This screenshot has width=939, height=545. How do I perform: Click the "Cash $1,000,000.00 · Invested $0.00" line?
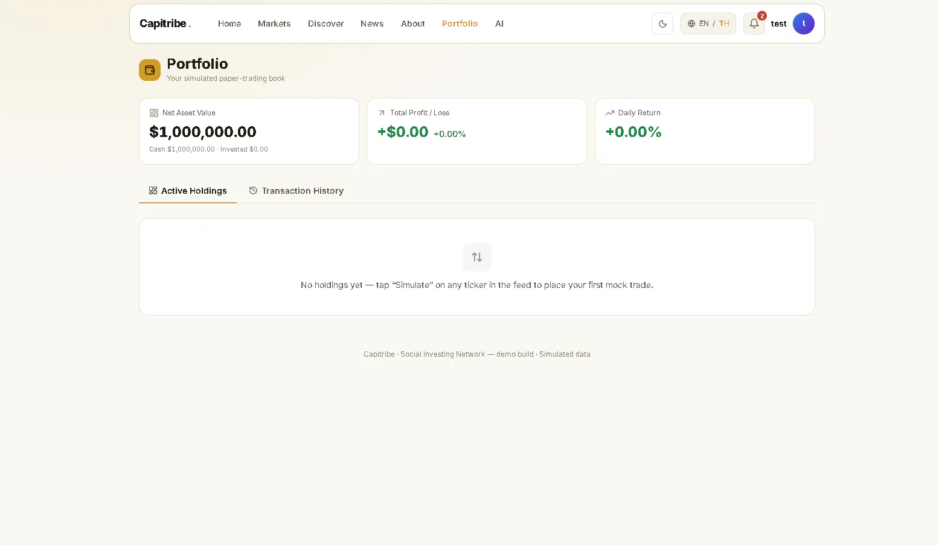(208, 149)
